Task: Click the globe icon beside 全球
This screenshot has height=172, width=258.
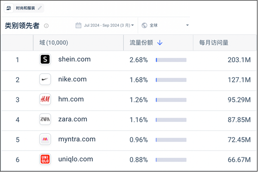Action: tap(144, 25)
